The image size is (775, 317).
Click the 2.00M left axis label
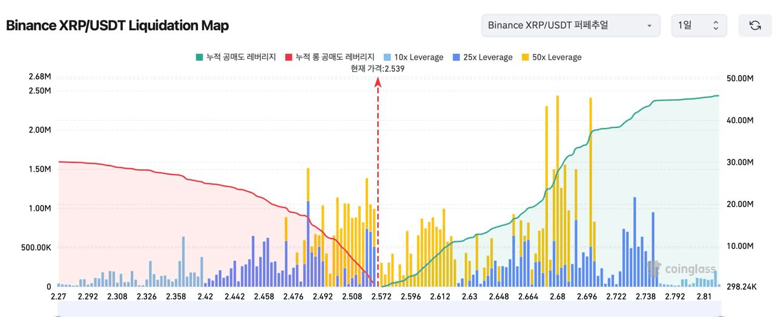tap(39, 130)
